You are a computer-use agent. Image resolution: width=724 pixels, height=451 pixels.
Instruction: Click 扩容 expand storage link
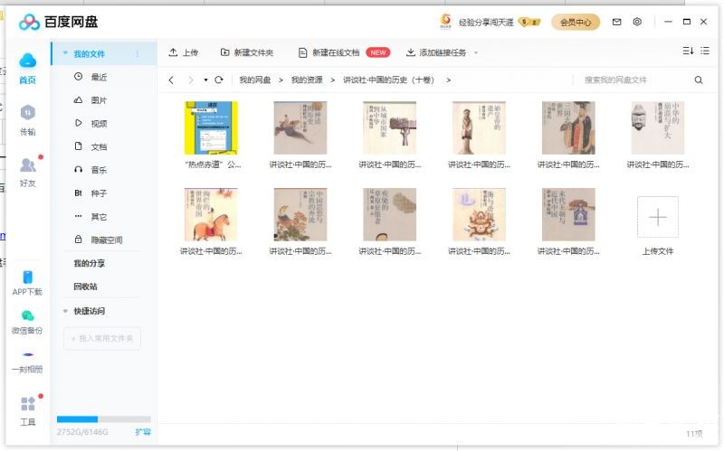tap(143, 432)
